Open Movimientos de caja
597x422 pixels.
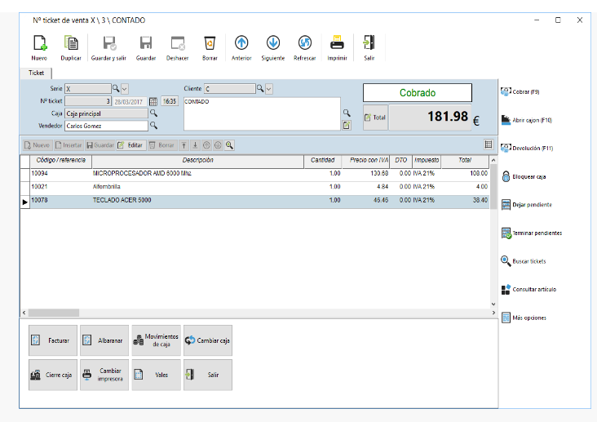click(156, 340)
